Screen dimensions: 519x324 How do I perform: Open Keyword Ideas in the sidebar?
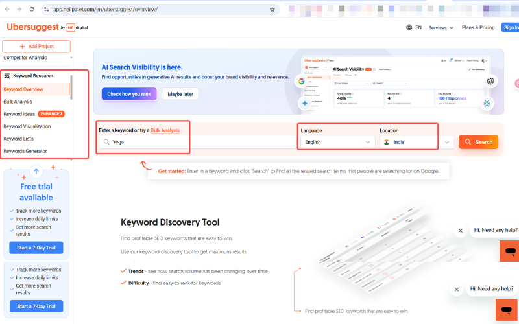click(x=19, y=114)
